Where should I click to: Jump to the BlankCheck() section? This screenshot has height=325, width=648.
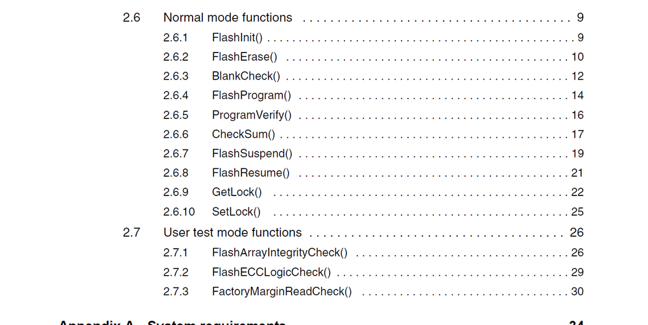246,76
